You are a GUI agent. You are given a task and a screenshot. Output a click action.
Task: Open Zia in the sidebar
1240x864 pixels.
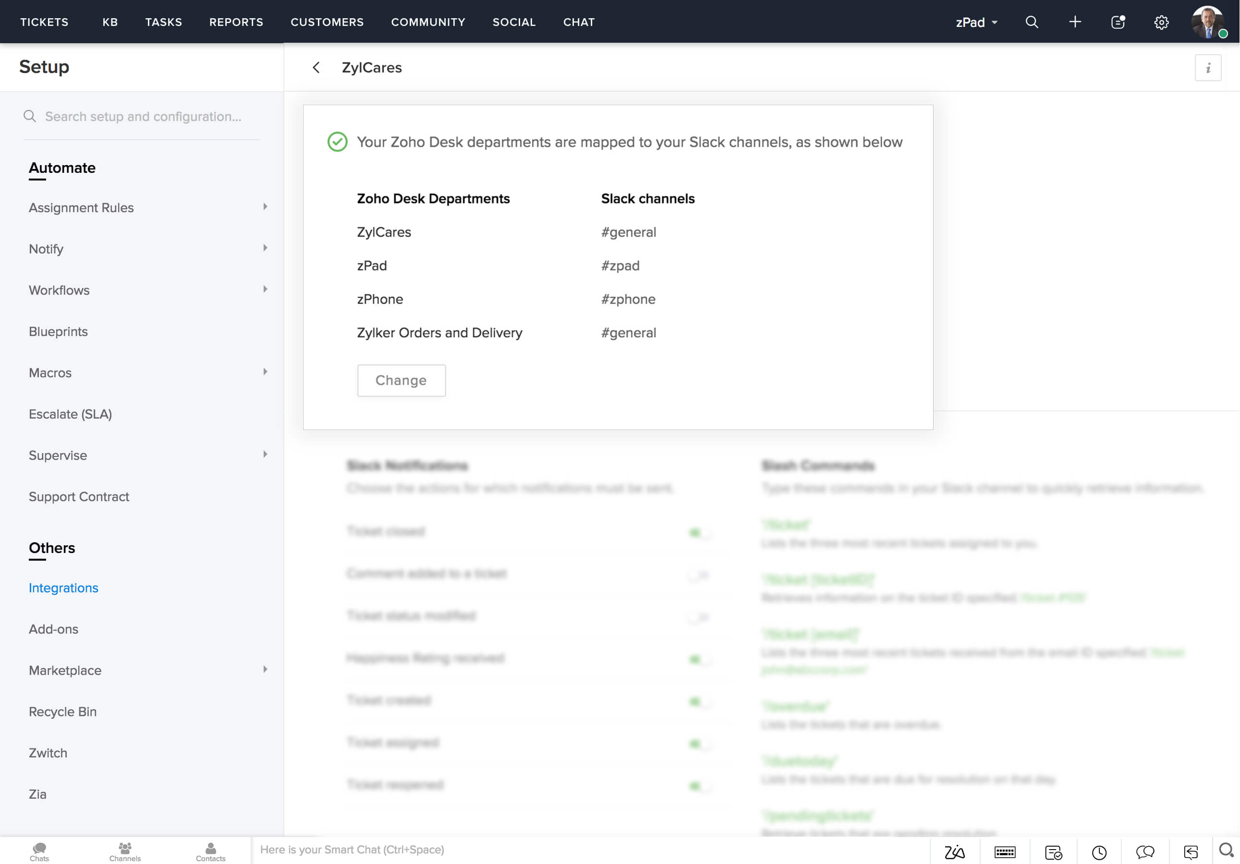tap(37, 794)
